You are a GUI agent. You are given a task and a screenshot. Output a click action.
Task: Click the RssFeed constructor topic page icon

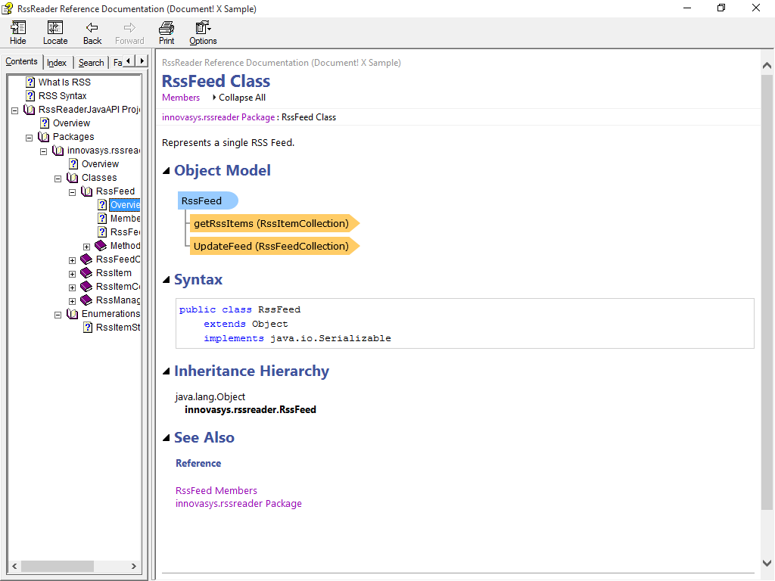[x=102, y=232]
